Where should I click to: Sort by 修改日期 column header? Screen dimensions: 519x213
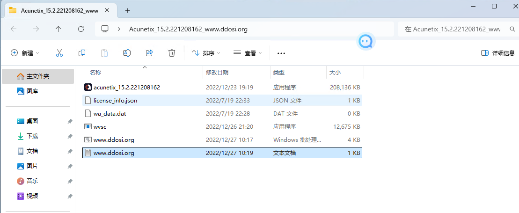click(x=217, y=72)
